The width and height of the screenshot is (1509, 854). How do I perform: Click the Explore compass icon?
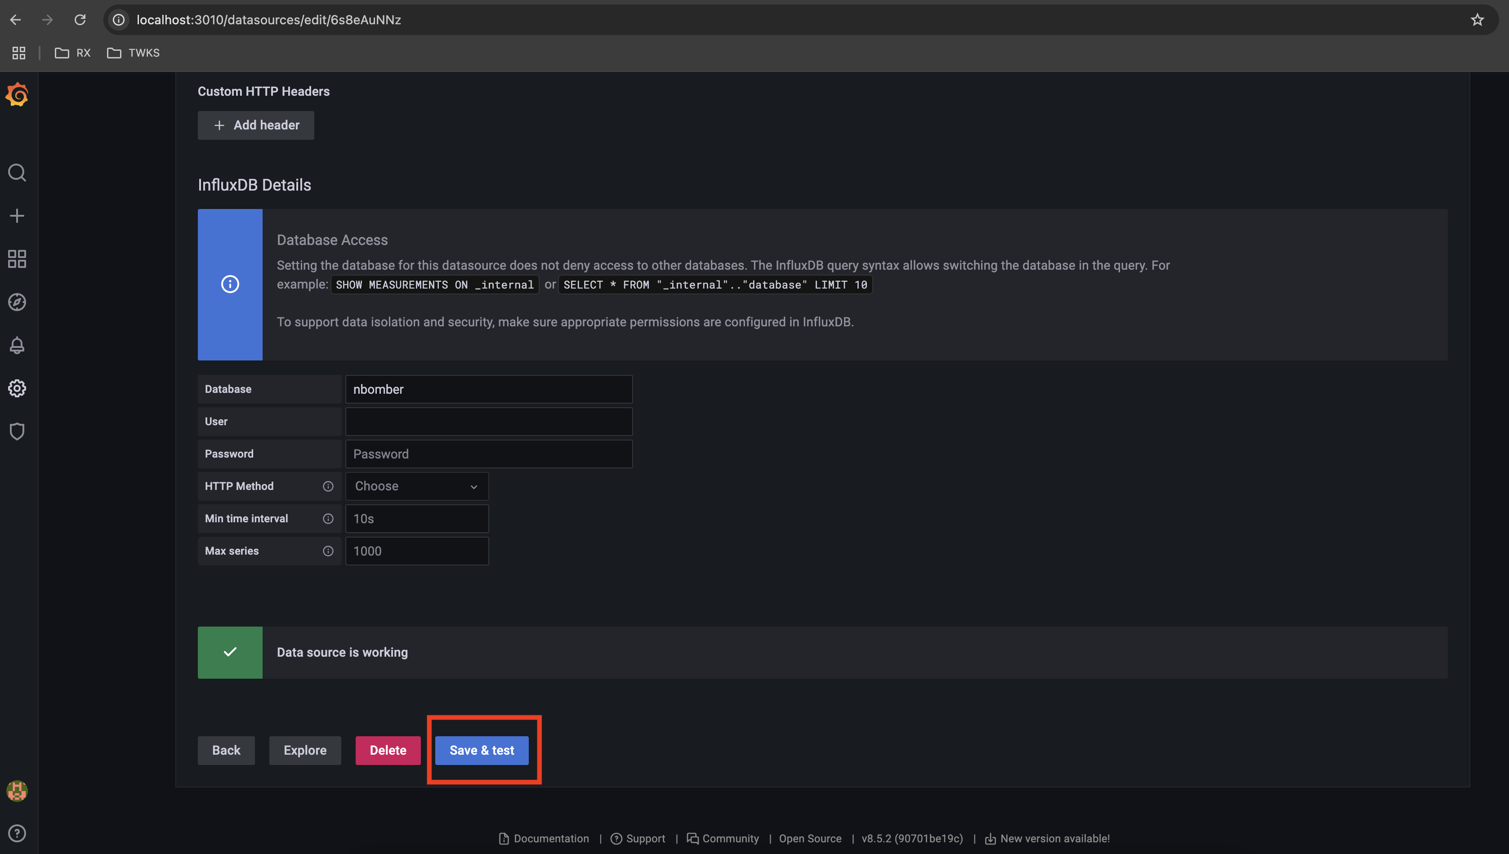[x=16, y=302]
